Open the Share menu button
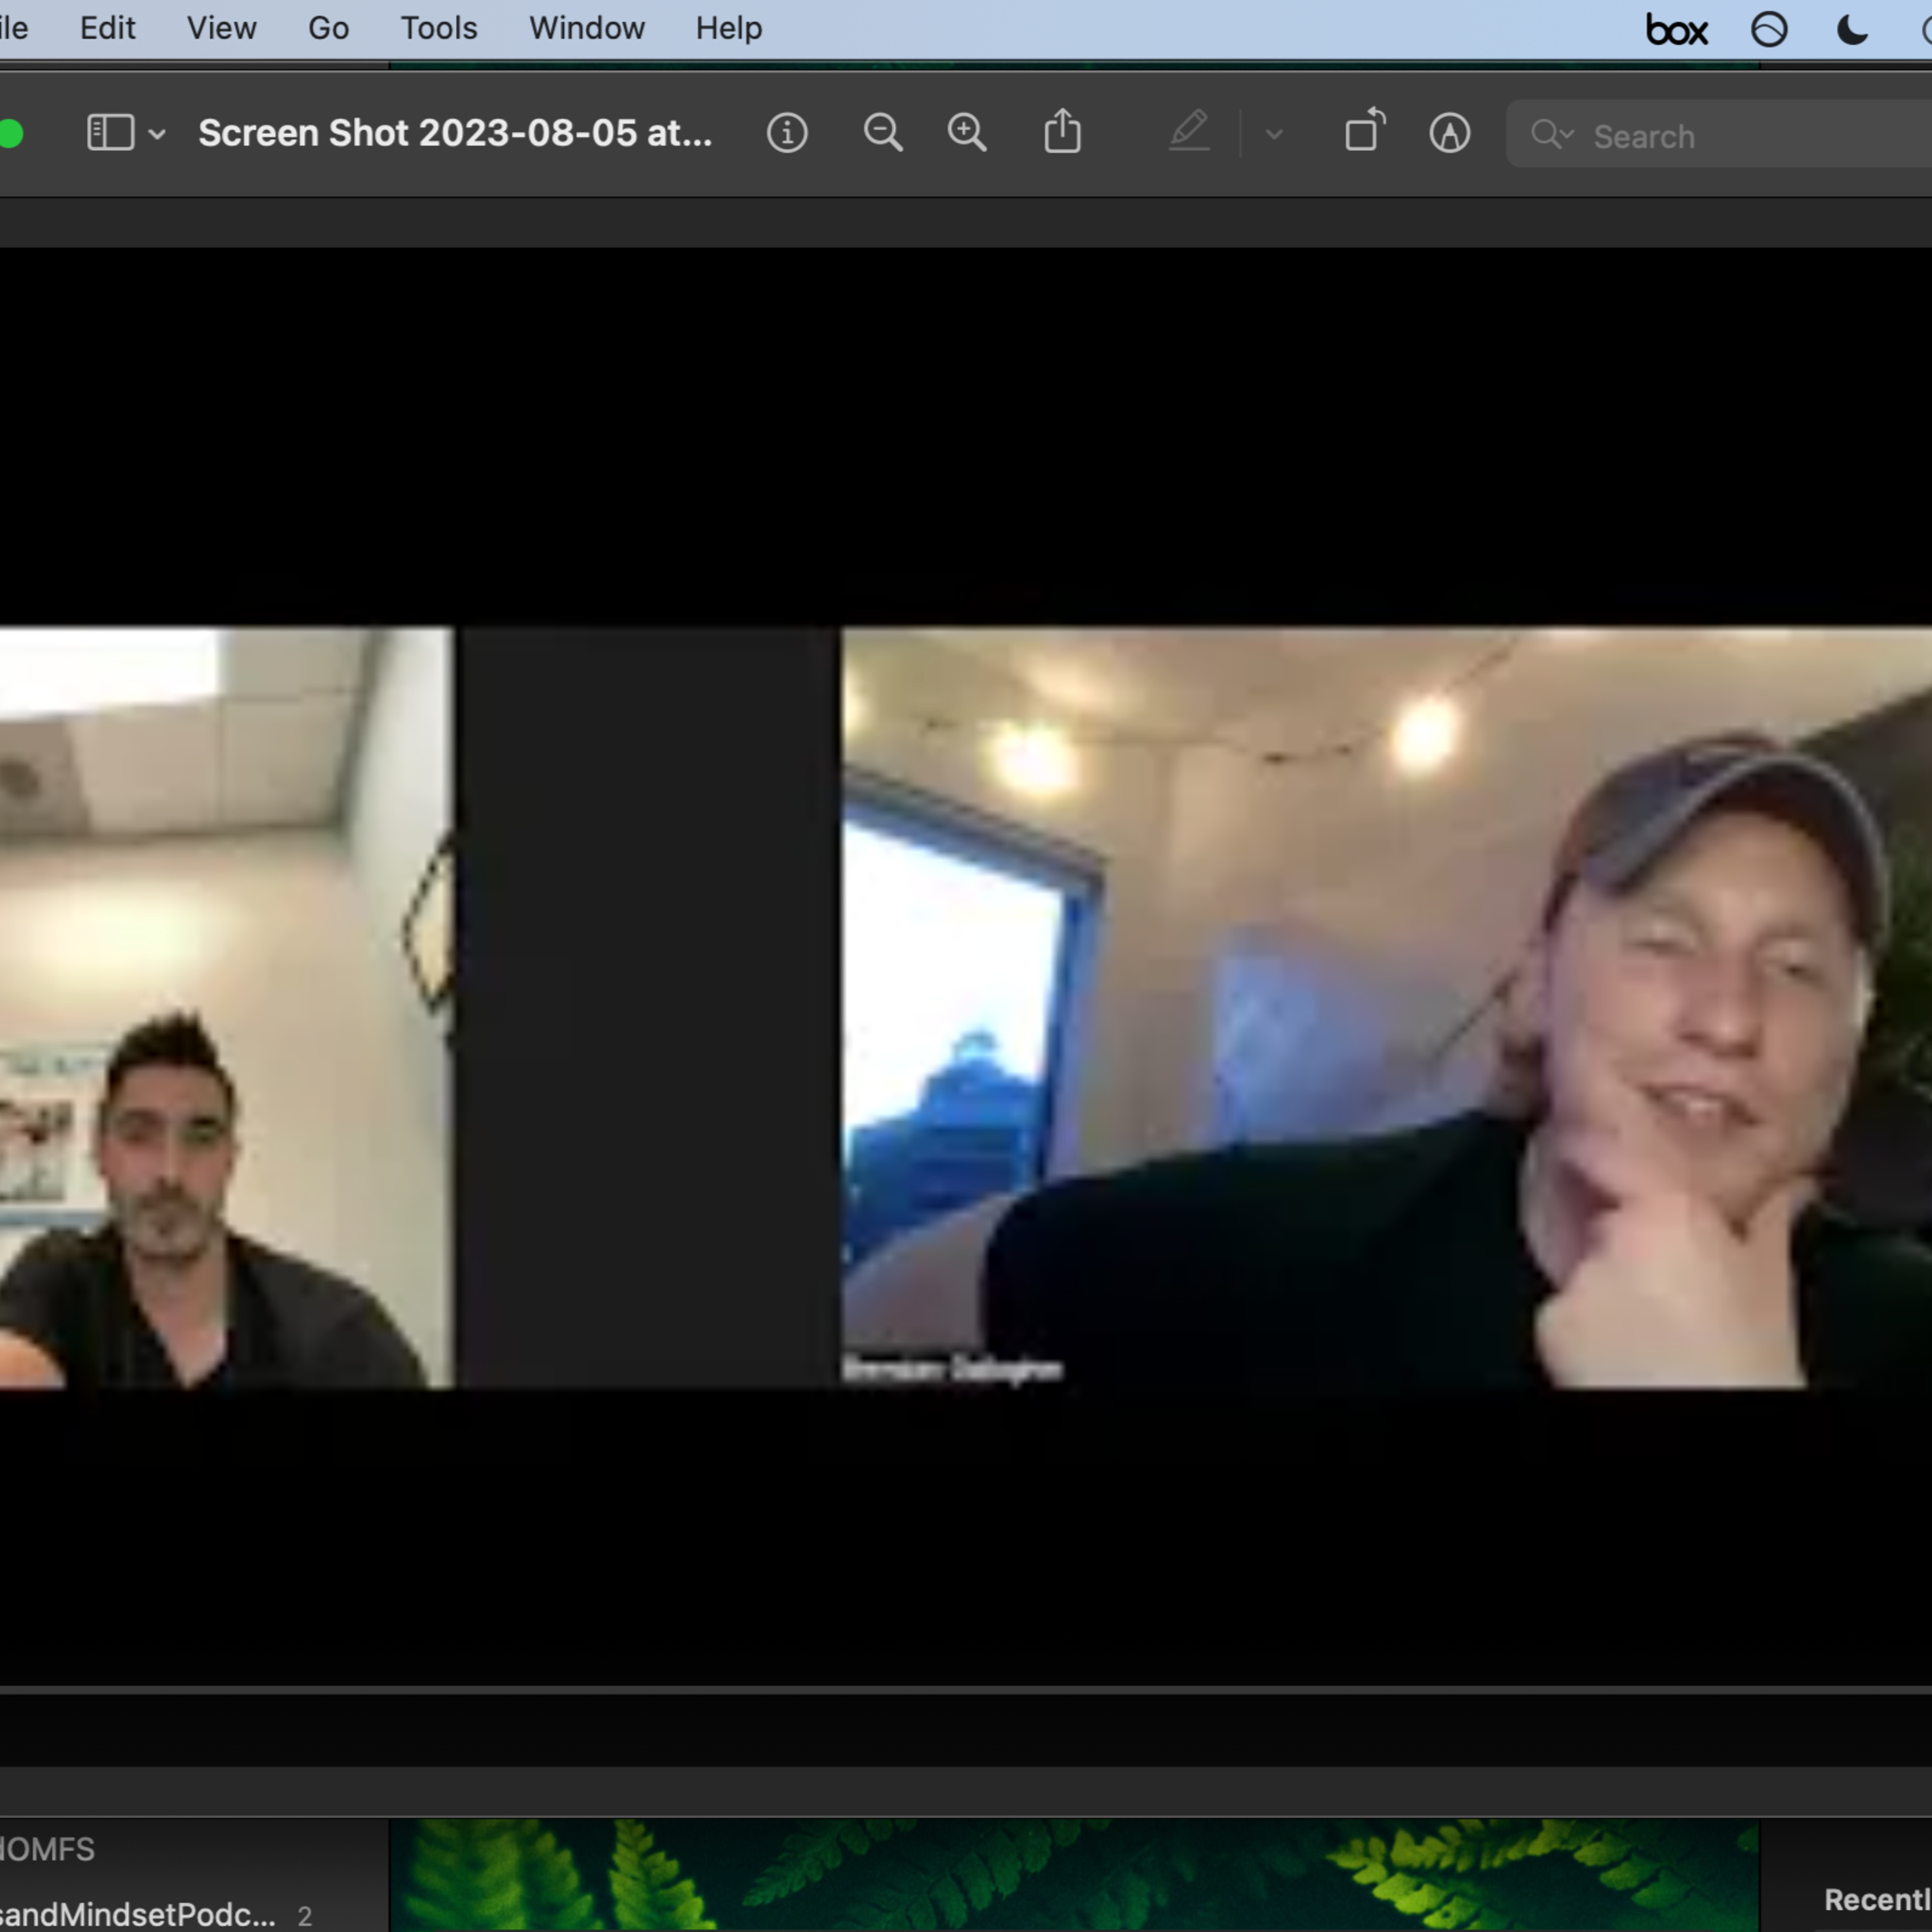The width and height of the screenshot is (1932, 1932). 1062,131
